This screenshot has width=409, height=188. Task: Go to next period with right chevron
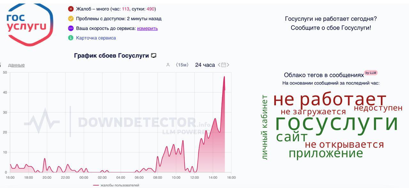tap(228, 65)
